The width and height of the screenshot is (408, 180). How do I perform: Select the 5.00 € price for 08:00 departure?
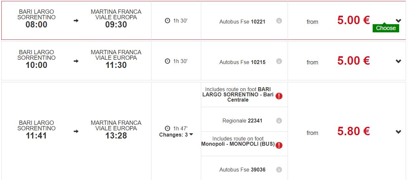[x=353, y=21]
